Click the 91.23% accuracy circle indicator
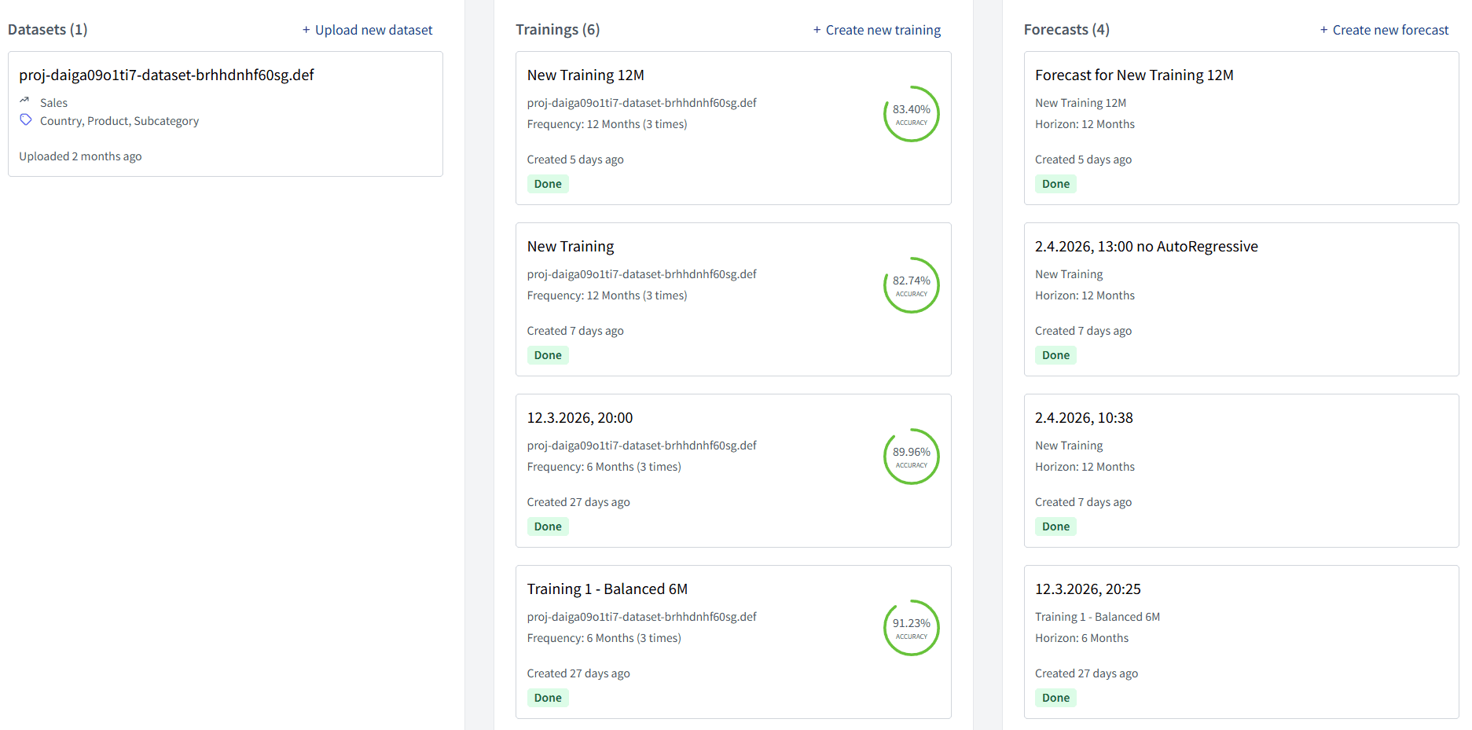Screen dimensions: 1472x730 911,628
